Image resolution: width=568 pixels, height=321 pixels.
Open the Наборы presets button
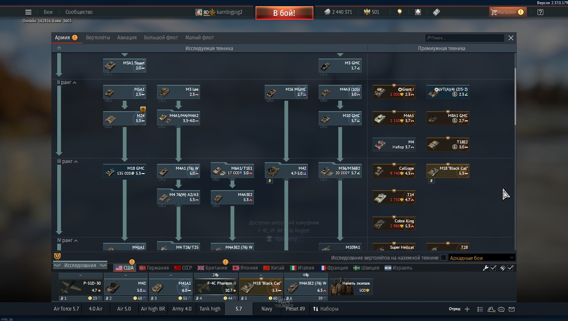pos(326,309)
